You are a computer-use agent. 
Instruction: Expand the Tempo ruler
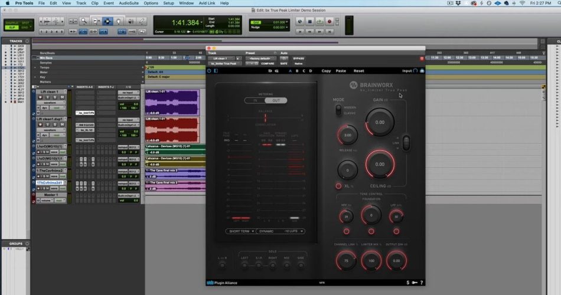(x=35, y=67)
